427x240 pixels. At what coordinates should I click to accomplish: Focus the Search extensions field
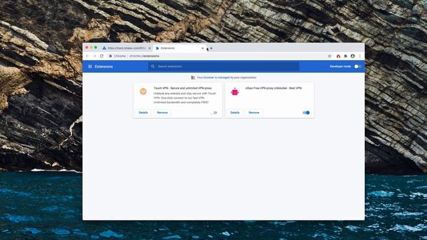pos(224,67)
